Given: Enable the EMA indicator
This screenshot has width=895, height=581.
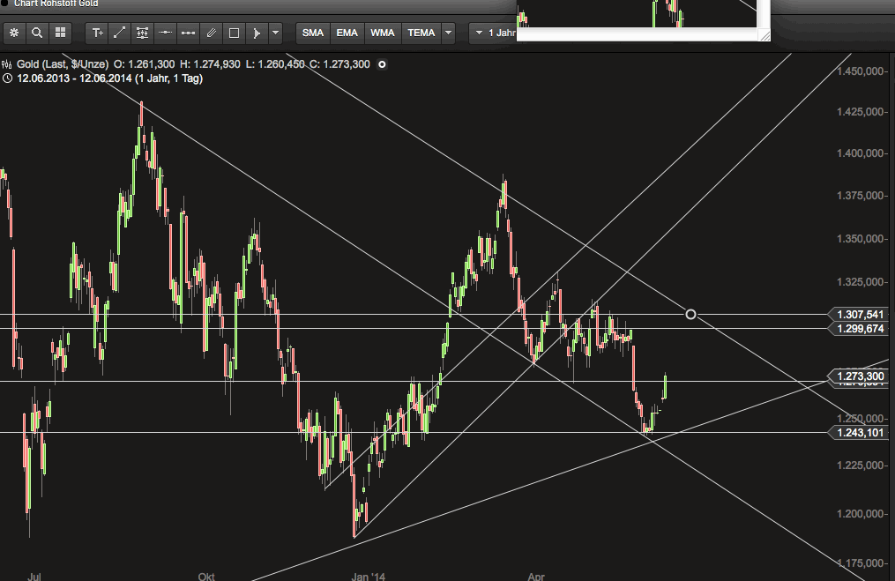Looking at the screenshot, I should click(347, 33).
